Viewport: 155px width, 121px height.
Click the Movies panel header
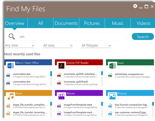(x=79, y=93)
